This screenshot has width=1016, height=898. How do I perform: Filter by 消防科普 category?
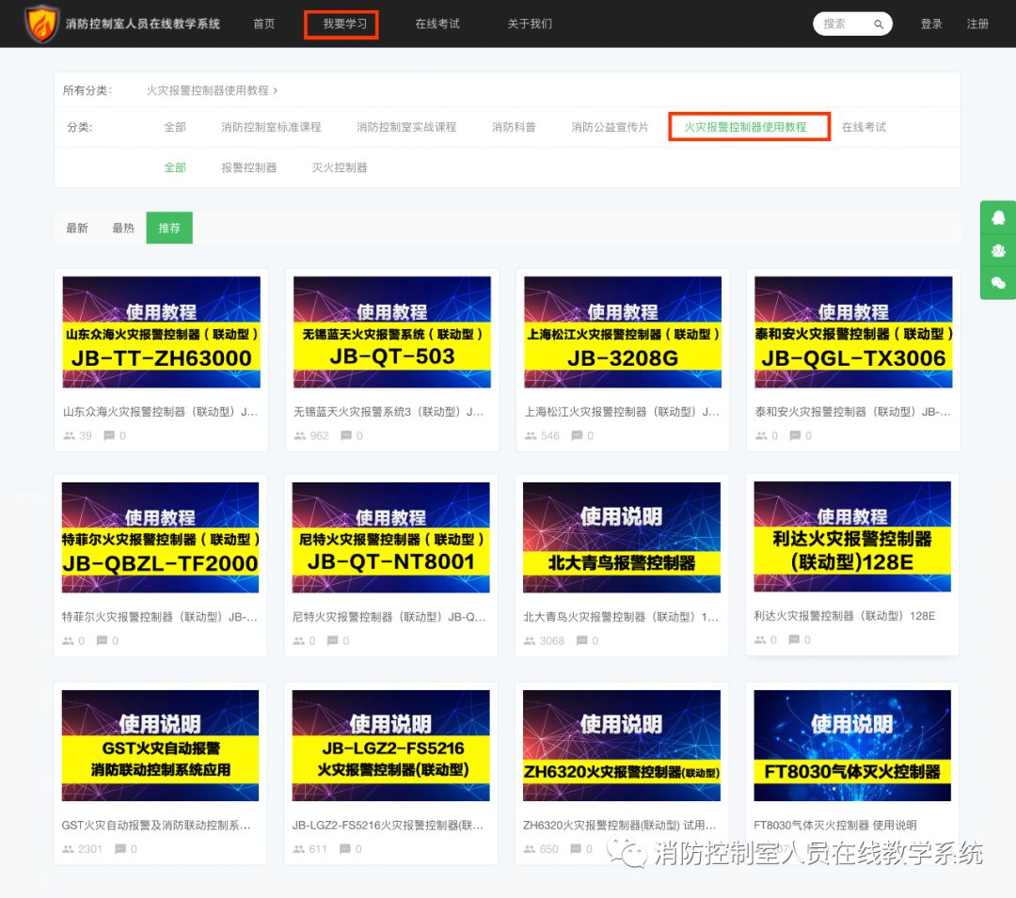[514, 127]
